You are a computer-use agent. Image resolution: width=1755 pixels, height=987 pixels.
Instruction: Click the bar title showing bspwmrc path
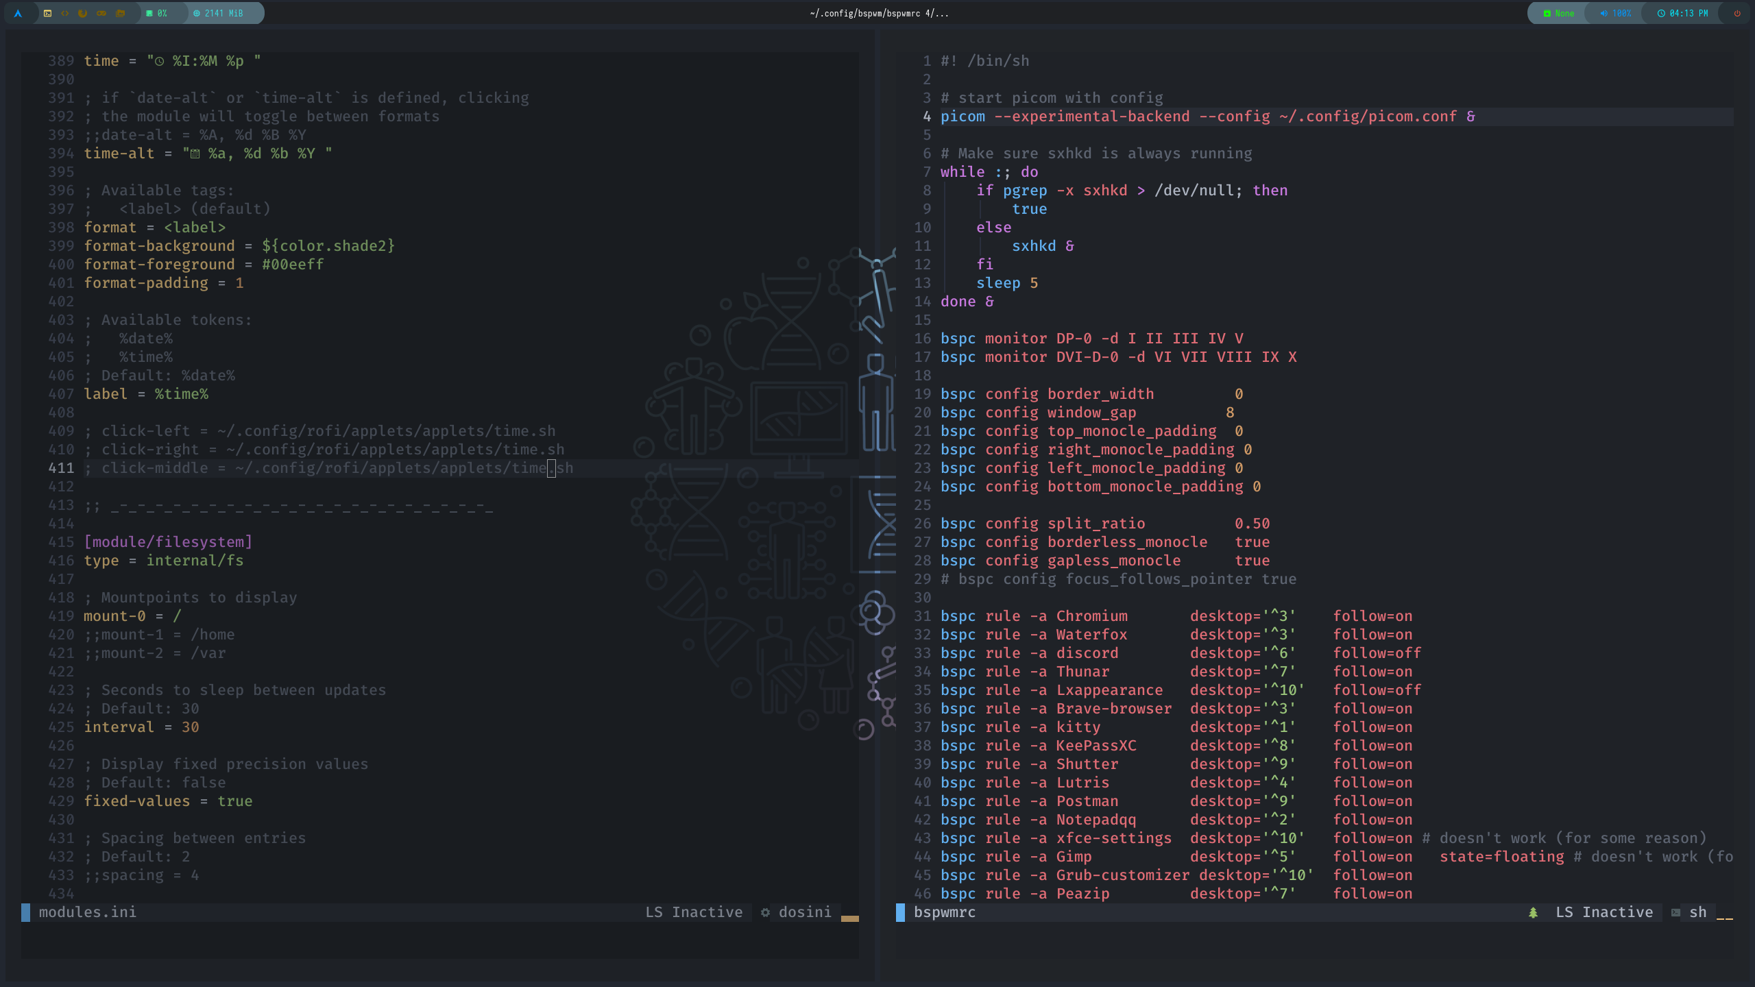(x=878, y=13)
